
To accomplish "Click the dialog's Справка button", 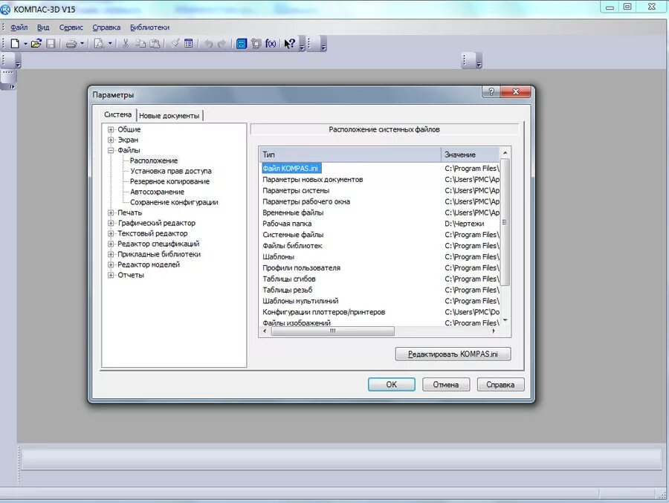I will pyautogui.click(x=500, y=384).
